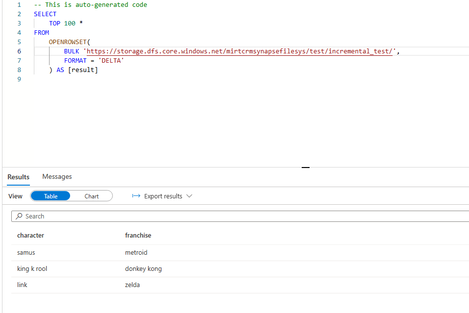Select the 'zelda' cell
Image resolution: width=469 pixels, height=313 pixels.
pos(132,285)
